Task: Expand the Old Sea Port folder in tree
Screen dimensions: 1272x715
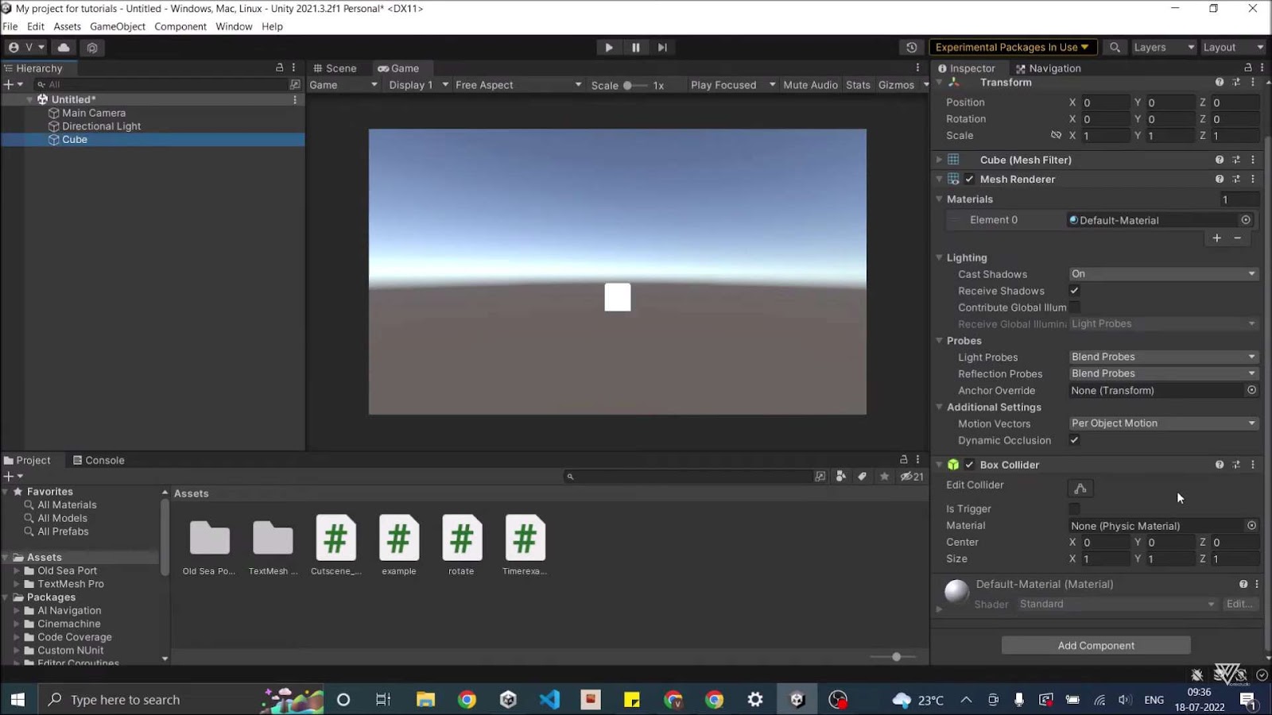Action: [x=16, y=570]
